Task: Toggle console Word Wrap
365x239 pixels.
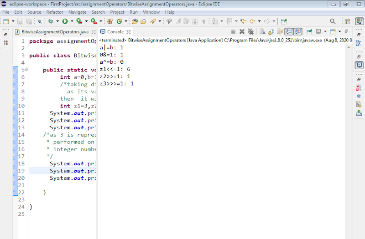Action: (280, 31)
